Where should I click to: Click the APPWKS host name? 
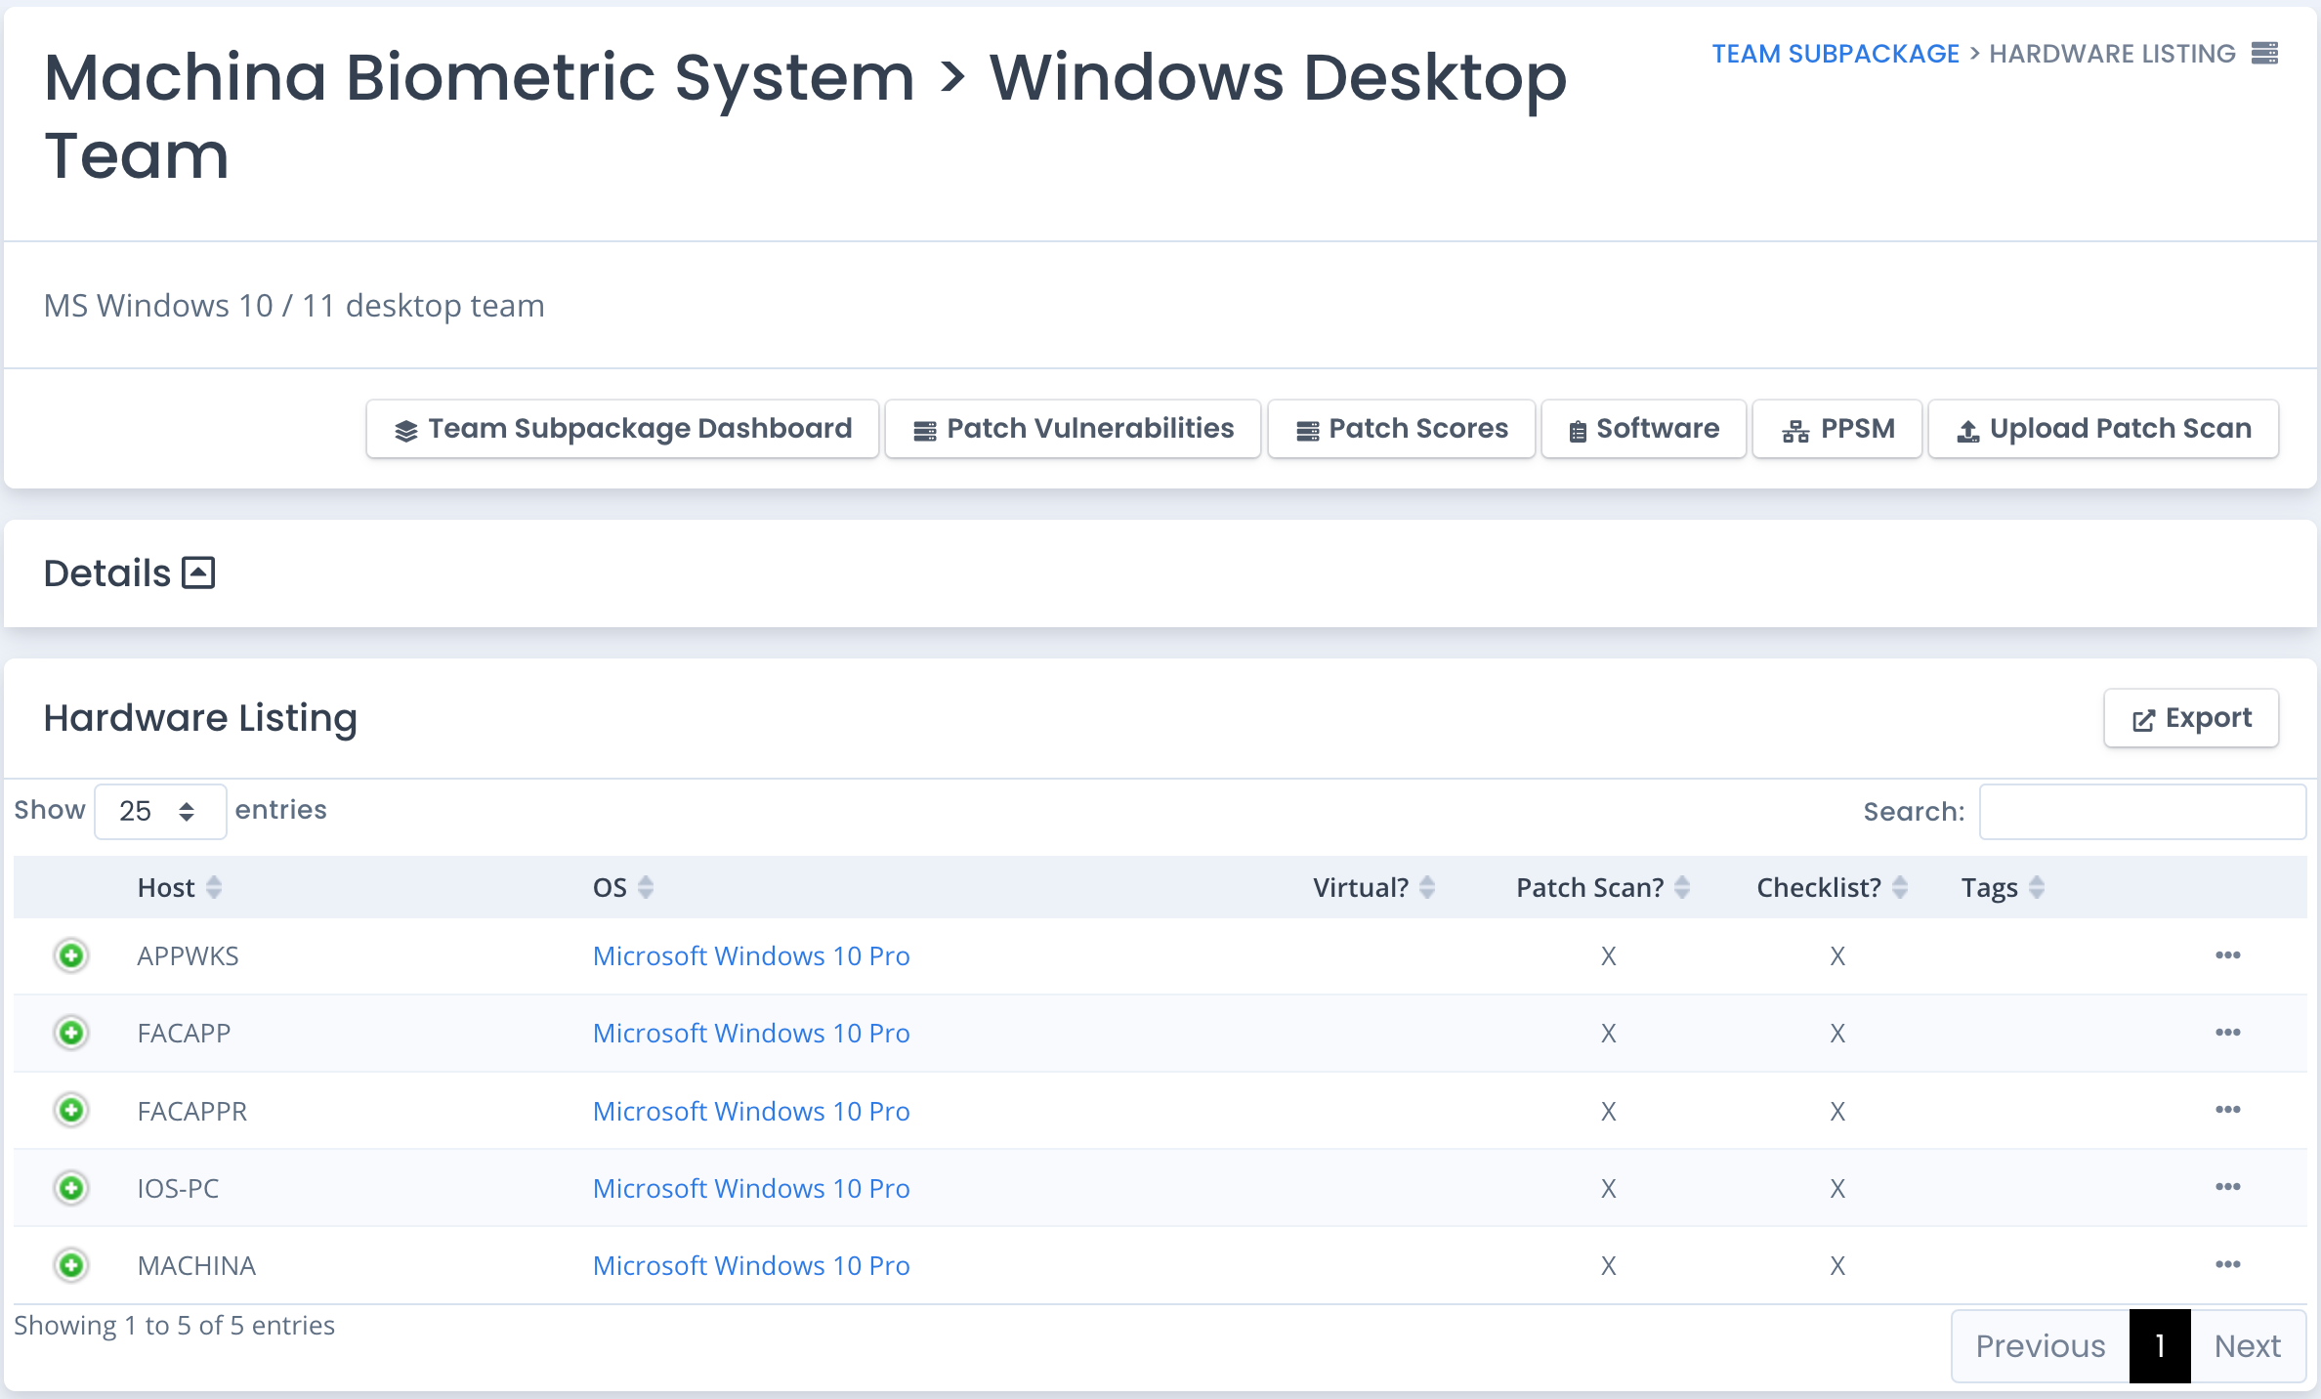(x=188, y=955)
